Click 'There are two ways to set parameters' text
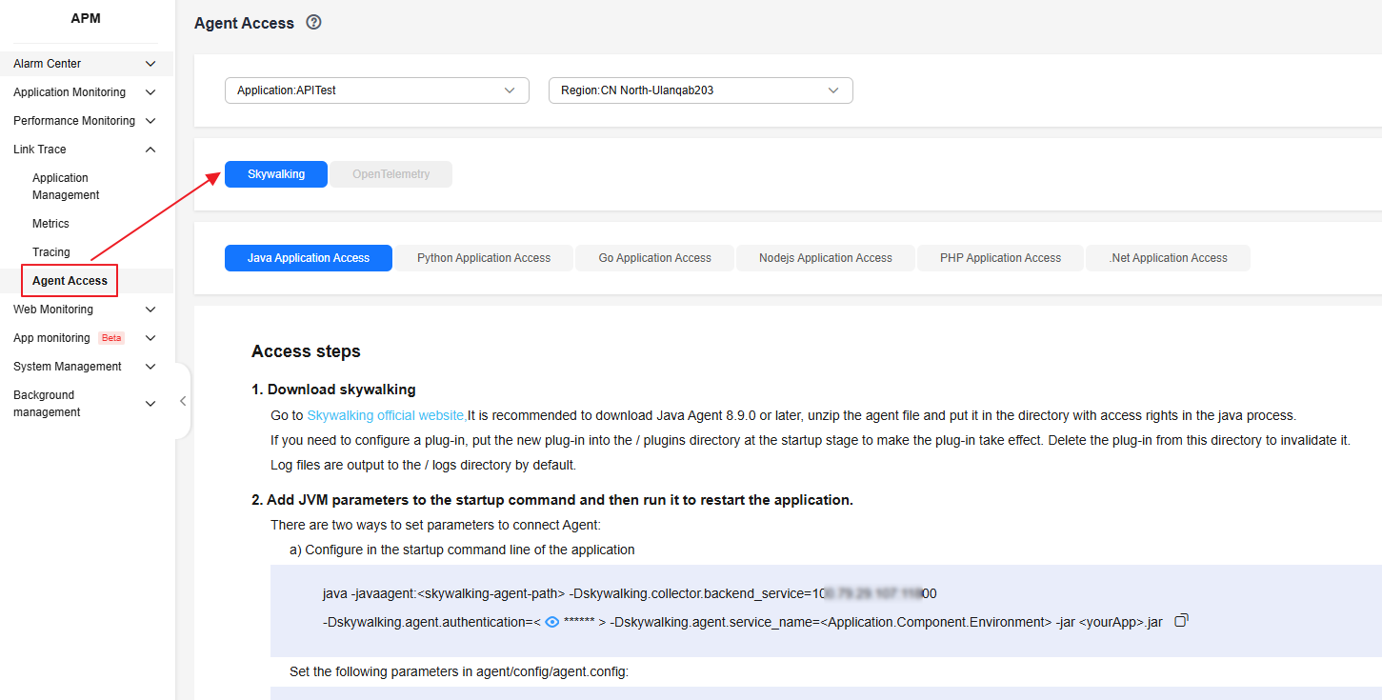The image size is (1382, 700). pos(435,525)
